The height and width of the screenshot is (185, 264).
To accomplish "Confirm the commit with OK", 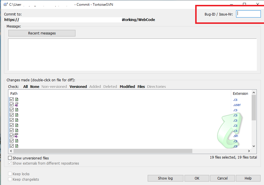I will click(197, 178).
